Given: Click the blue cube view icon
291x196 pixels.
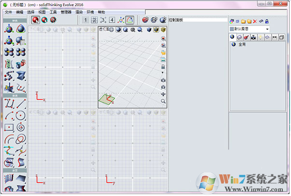Looking at the screenshot, I should click(149, 30).
